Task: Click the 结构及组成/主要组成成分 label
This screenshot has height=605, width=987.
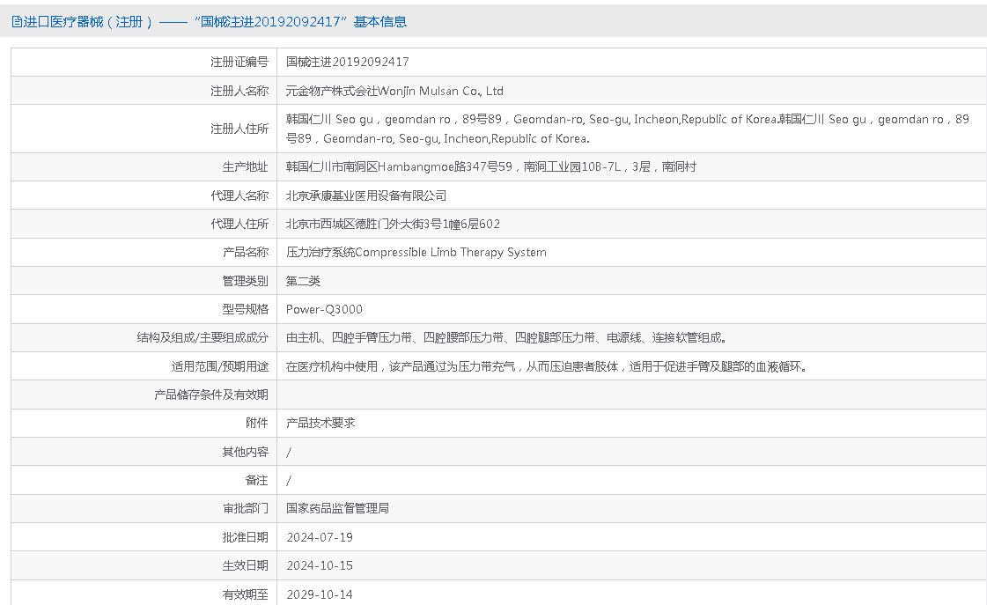Action: coord(203,337)
